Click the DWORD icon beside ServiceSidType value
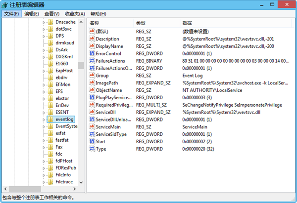297x203 pixels. pyautogui.click(x=92, y=134)
